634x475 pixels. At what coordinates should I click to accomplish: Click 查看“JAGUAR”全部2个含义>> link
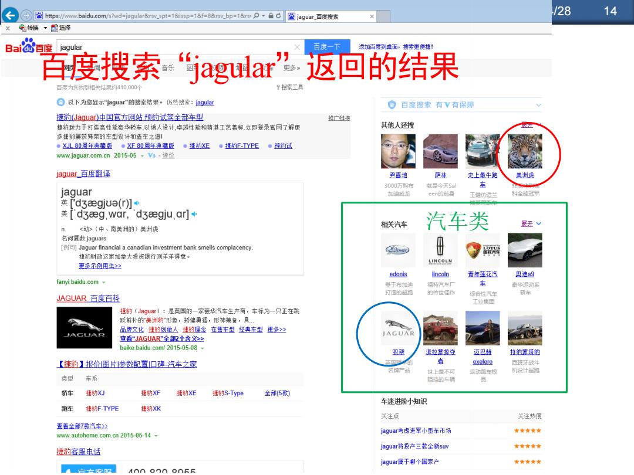coord(162,339)
